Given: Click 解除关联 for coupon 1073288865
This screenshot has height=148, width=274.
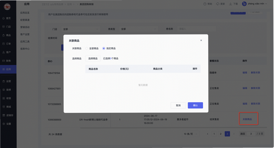Looking at the screenshot, I should pyautogui.click(x=256, y=104).
